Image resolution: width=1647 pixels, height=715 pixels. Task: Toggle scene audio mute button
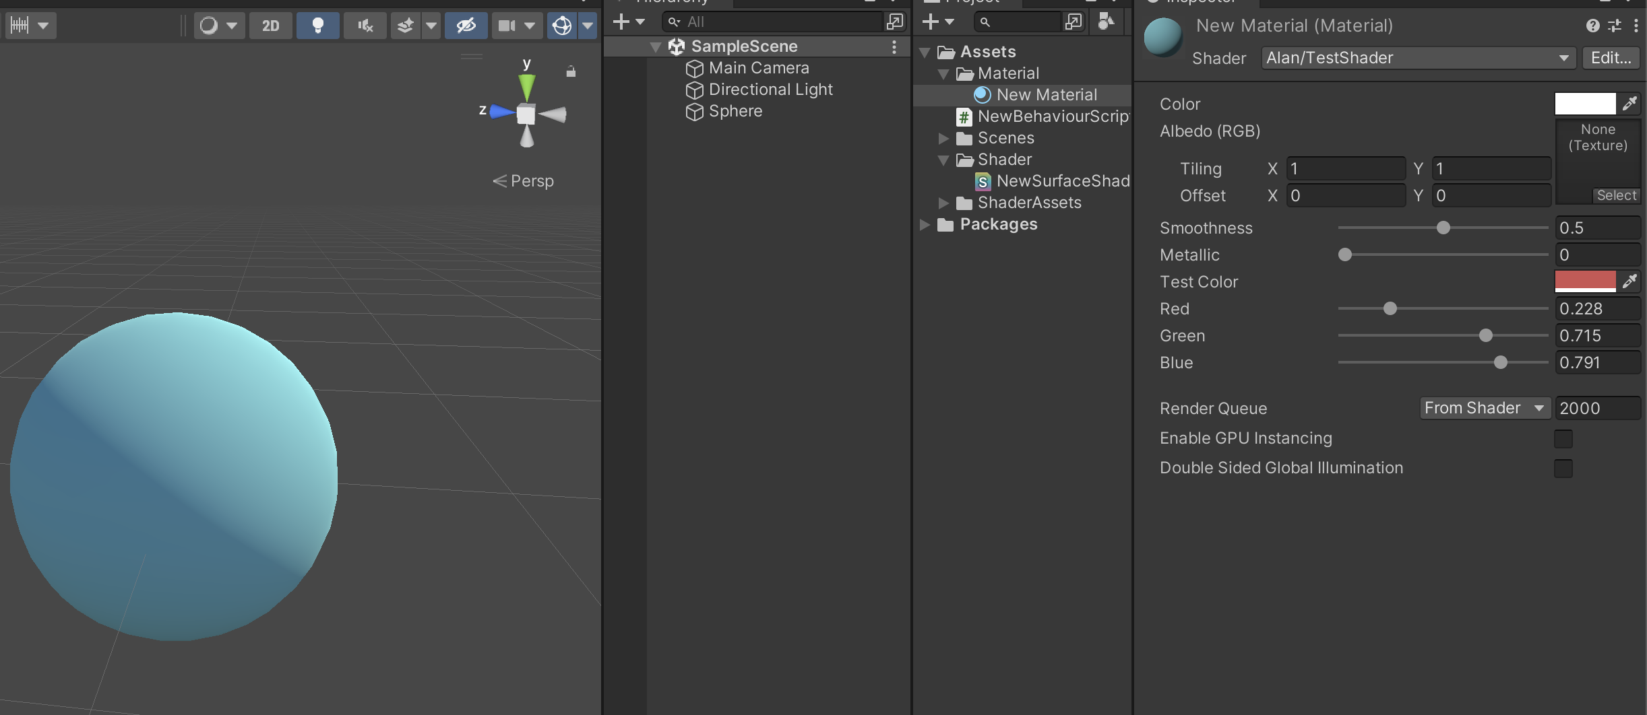pyautogui.click(x=365, y=26)
